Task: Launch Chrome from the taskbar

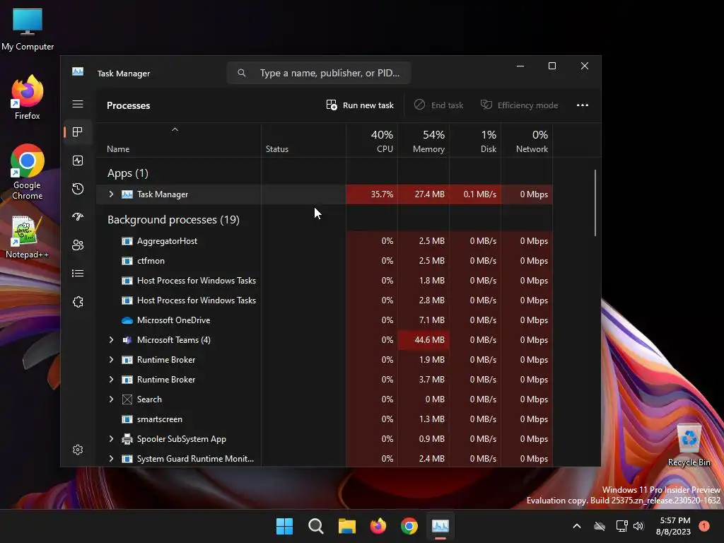Action: pos(409,526)
